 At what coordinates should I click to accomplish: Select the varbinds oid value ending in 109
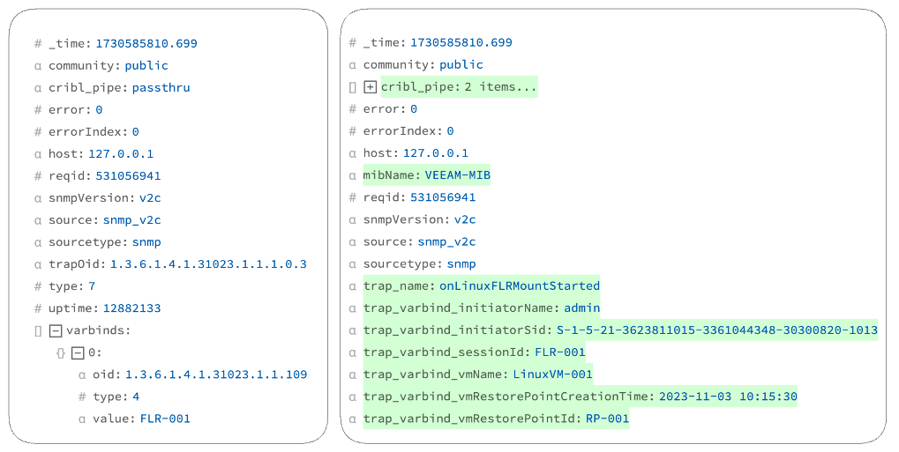pos(216,374)
